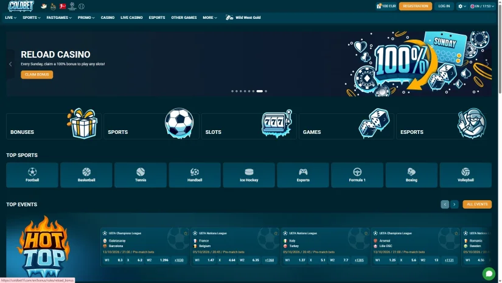The height and width of the screenshot is (283, 502).
Task: Click the tennis ball shortcut icon in header
Action: pos(82,6)
